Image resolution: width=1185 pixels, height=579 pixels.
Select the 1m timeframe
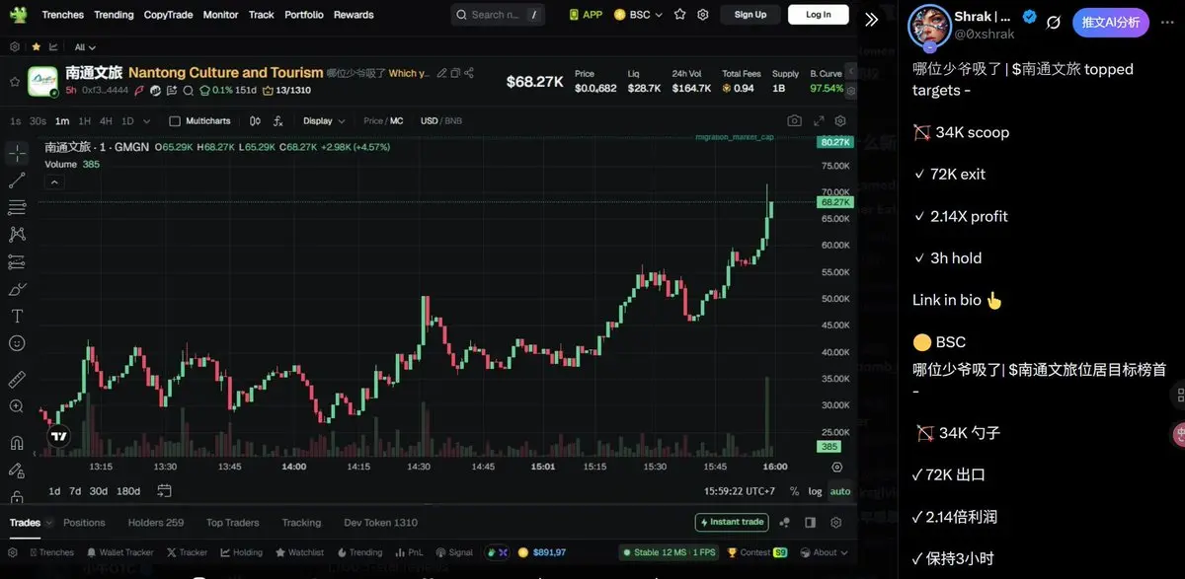pyautogui.click(x=62, y=120)
